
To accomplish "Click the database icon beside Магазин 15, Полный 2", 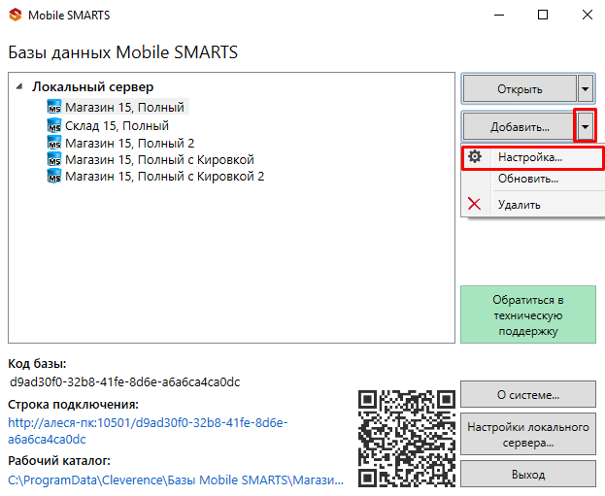I will coord(54,143).
